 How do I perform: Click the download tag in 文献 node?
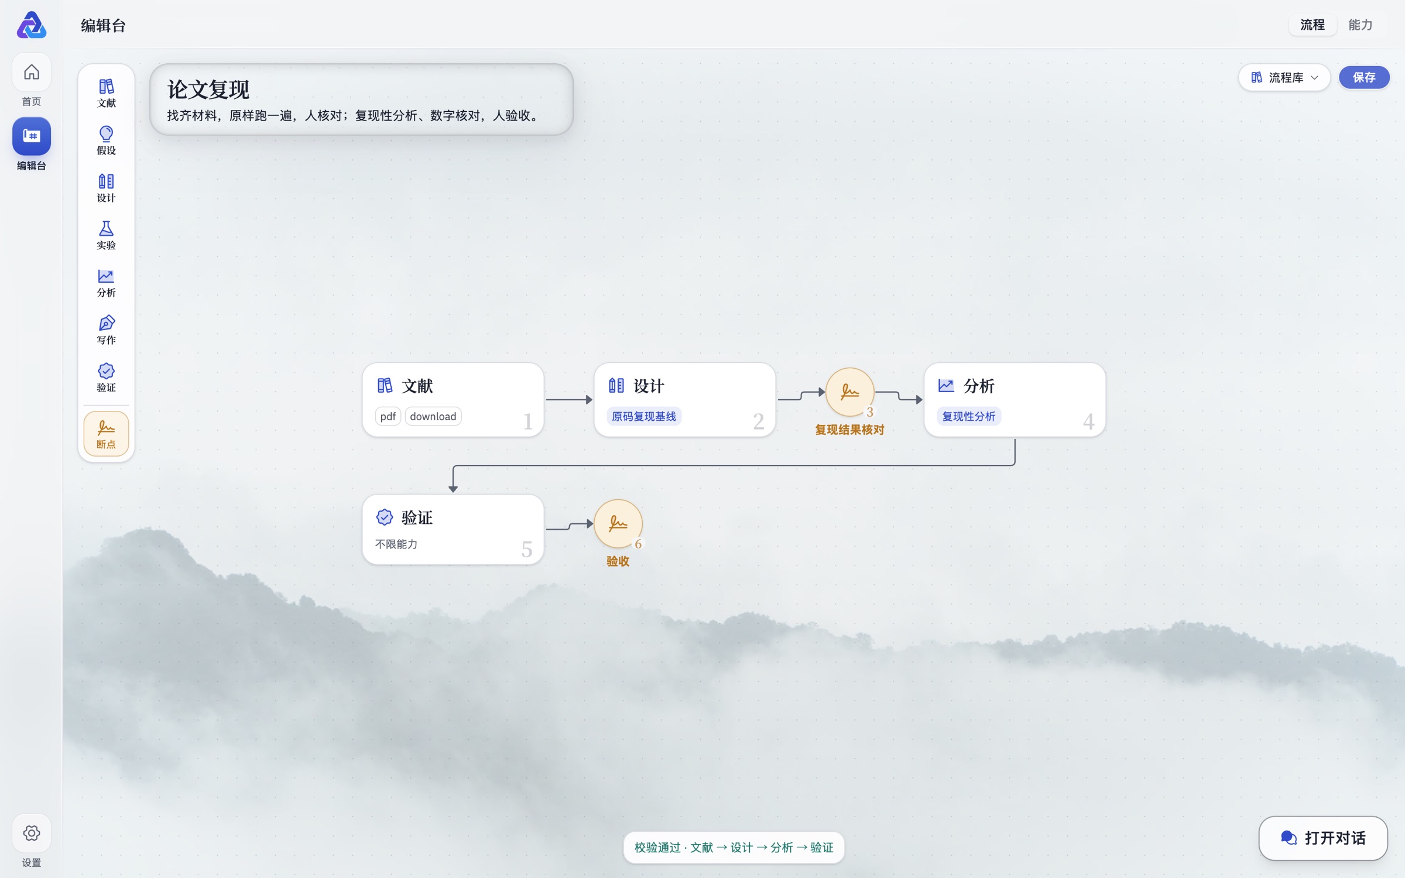coord(433,416)
